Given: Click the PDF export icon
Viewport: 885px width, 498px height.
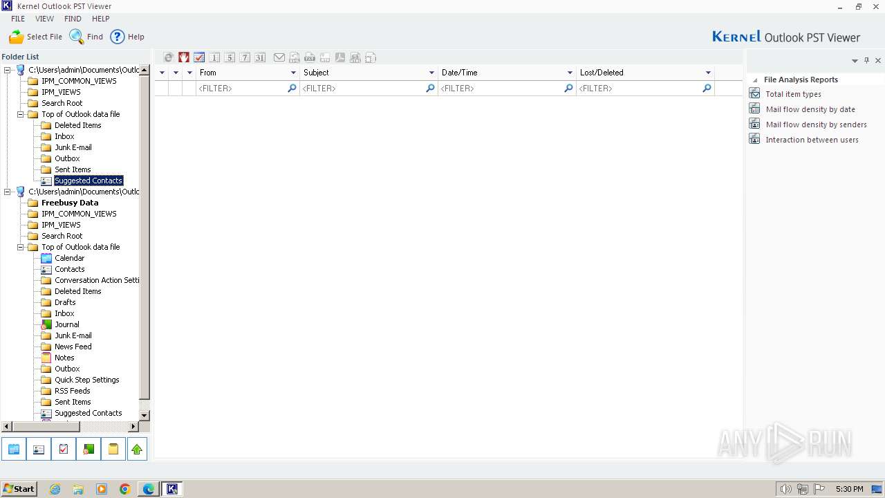Looking at the screenshot, I should coord(340,57).
